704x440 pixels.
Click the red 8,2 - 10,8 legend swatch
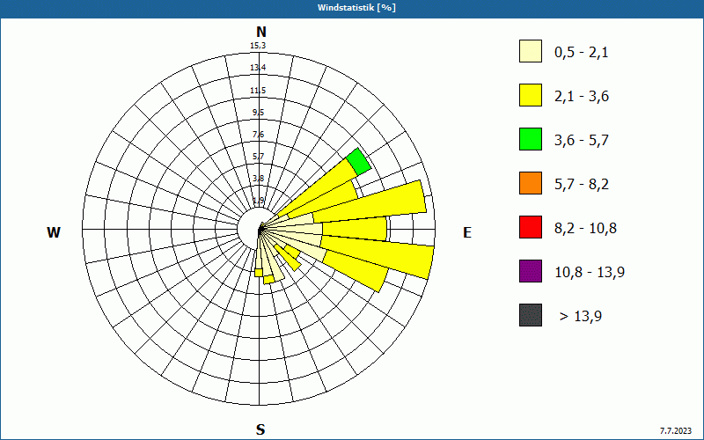(531, 227)
